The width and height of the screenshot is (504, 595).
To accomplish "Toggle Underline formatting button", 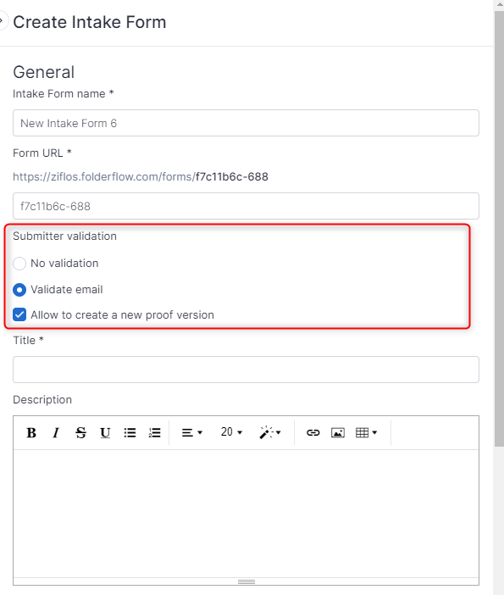I will tap(105, 432).
